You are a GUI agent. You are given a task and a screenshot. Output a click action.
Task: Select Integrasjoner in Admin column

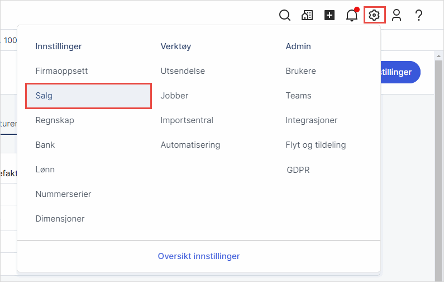click(x=311, y=120)
